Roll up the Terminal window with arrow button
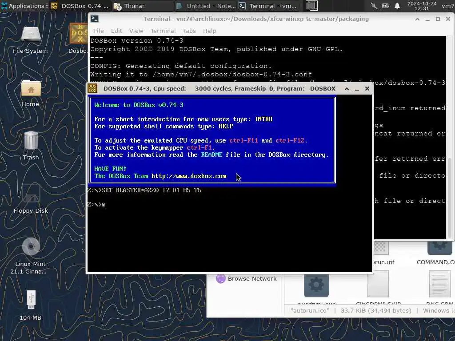Viewport: 455px width, 341px height. click(x=417, y=19)
